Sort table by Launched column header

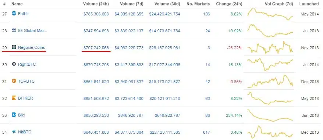pos(309,4)
